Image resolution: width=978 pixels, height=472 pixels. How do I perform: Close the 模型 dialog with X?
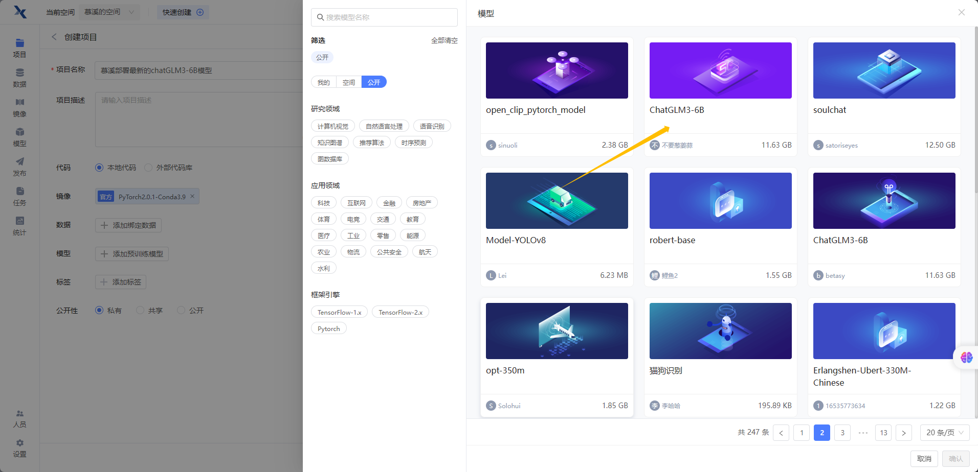click(962, 12)
